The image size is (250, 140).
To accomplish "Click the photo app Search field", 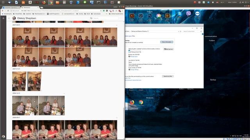I will point(104,18).
